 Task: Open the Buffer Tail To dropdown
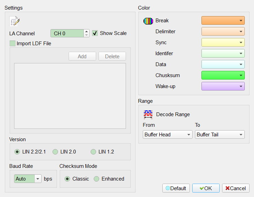pyautogui.click(x=220, y=135)
